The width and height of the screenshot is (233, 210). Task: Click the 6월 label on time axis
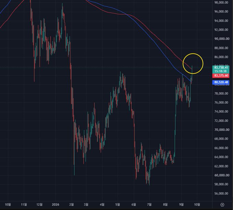tap(134, 205)
